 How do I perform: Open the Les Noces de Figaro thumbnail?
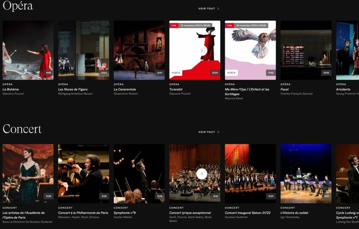[83, 50]
